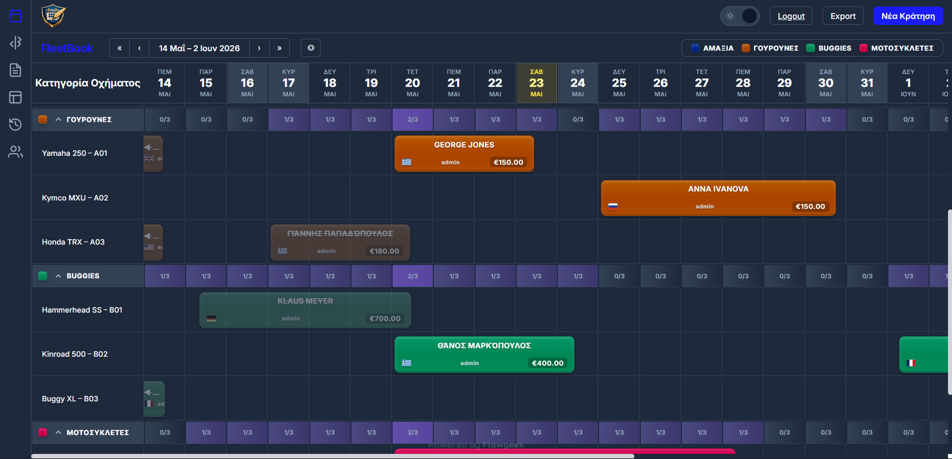Toggle BUGGIES category filter in legend
This screenshot has height=459, width=952.
click(x=829, y=48)
